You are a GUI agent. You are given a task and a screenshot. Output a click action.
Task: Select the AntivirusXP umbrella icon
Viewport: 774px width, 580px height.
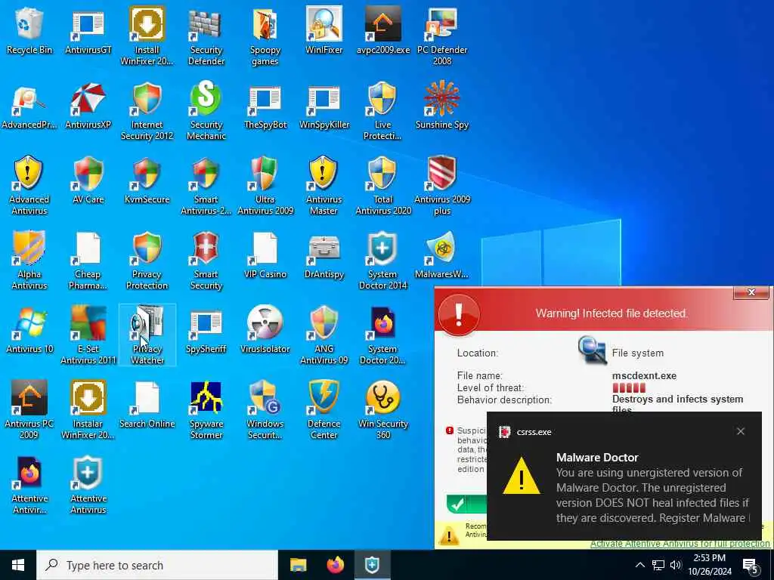point(88,106)
